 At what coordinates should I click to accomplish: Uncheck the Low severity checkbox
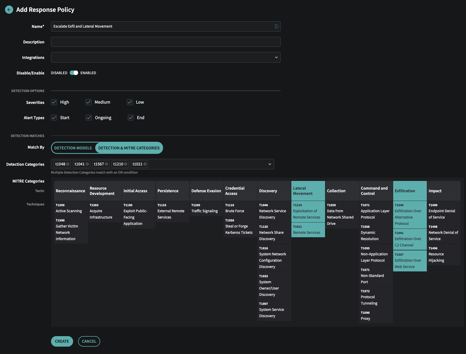click(130, 102)
